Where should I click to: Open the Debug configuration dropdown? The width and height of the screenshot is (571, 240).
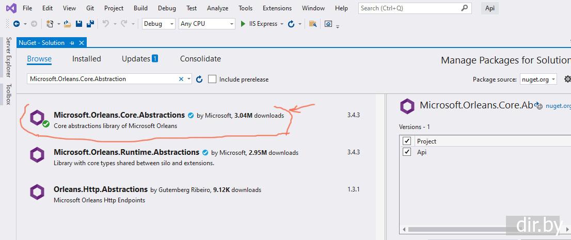pyautogui.click(x=158, y=24)
